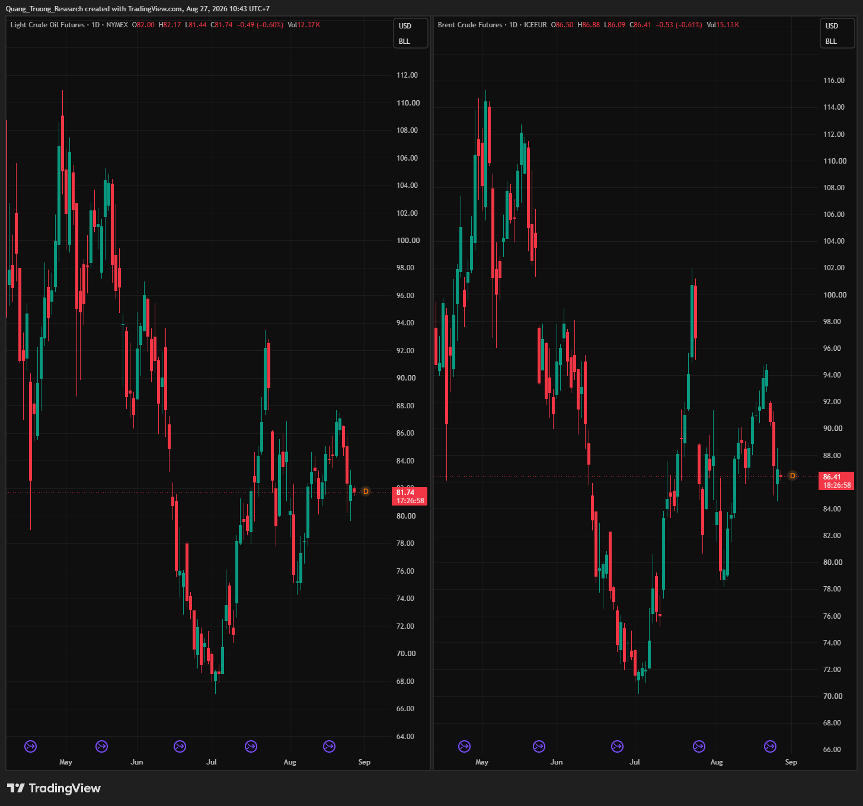Click 100.00 on the Light Crude price axis
The height and width of the screenshot is (806, 863).
(x=408, y=241)
